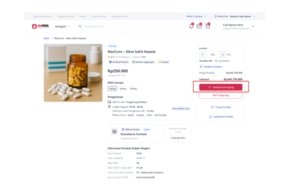Screen dimensions: 286x184
Task: Increase quantity with the plus stepper
Action: [x=222, y=55]
